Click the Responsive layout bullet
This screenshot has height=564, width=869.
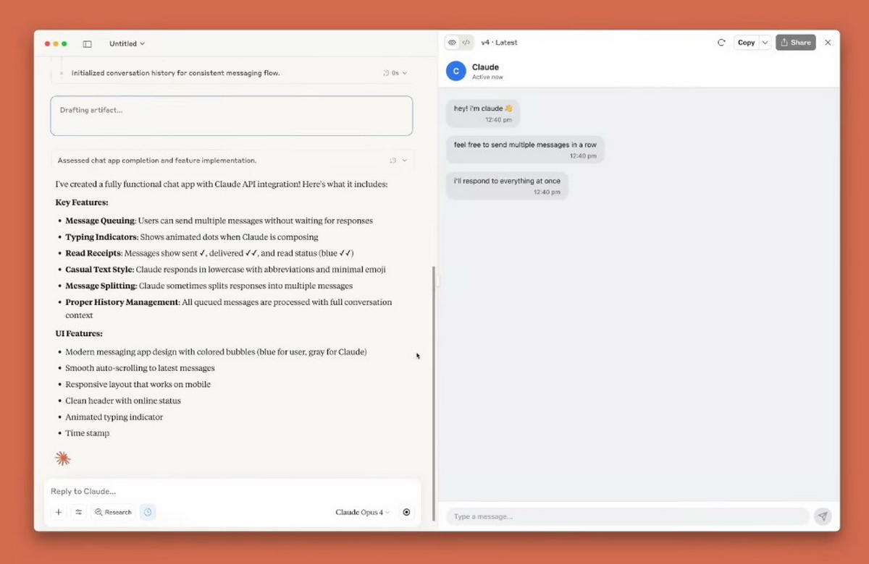[x=138, y=385]
